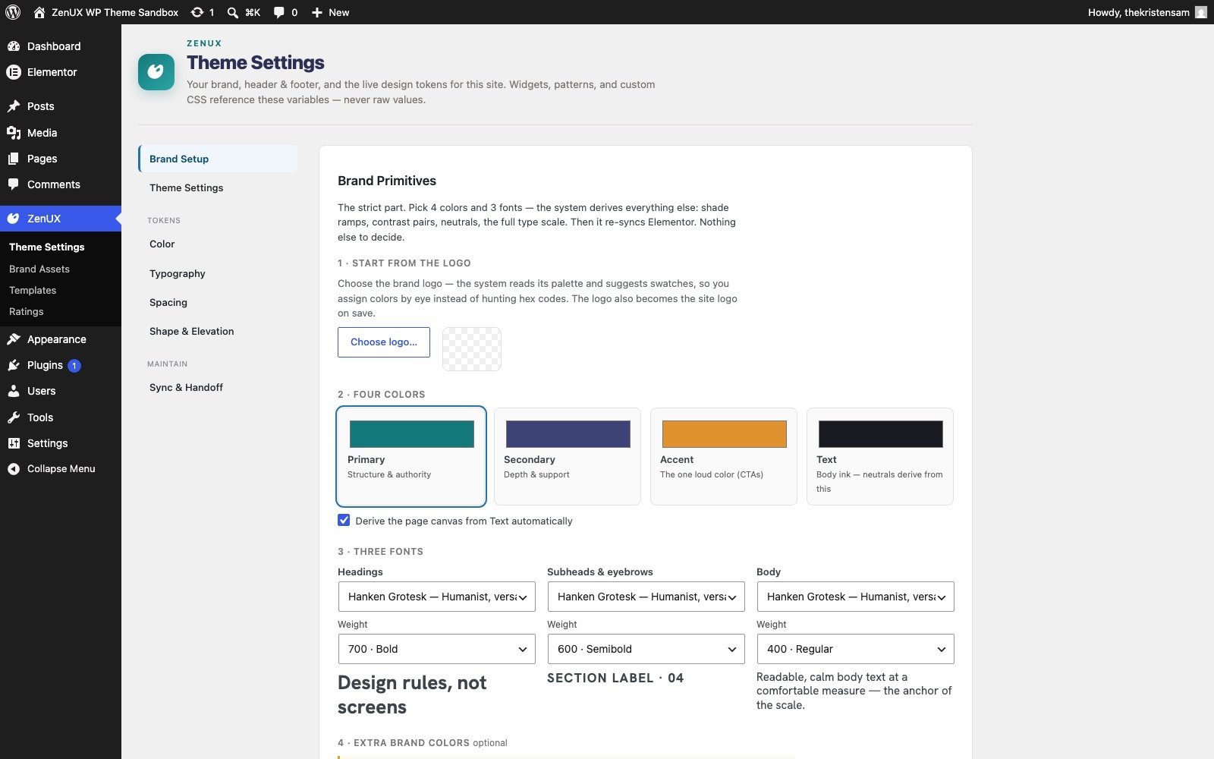Viewport: 1214px width, 759px height.
Task: Select the Text dark color swatch
Action: pos(881,434)
